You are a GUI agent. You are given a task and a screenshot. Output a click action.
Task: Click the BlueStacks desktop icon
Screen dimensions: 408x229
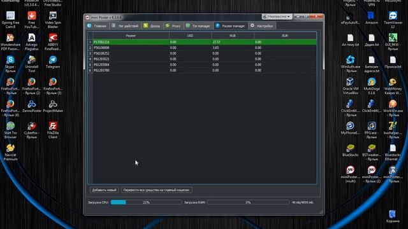coord(351,151)
